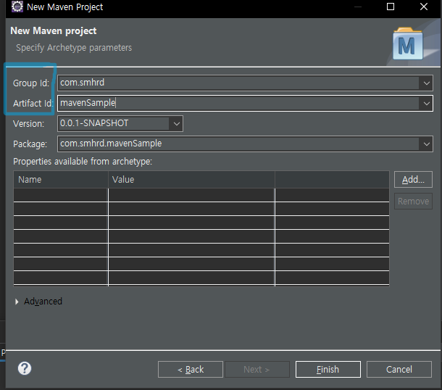Click the Group Id label
Screen dimensions: 442x390
coord(31,83)
